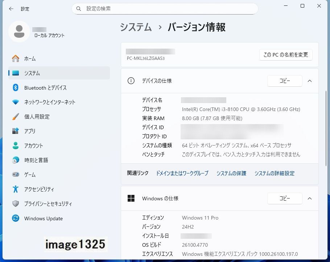This screenshot has height=262, width=330.
Task: Select the experience pack value 1000.26100.197.0
Action: click(279, 254)
